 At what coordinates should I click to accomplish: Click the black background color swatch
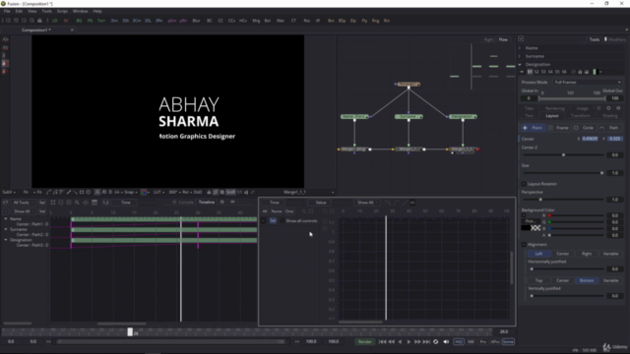[x=526, y=228]
